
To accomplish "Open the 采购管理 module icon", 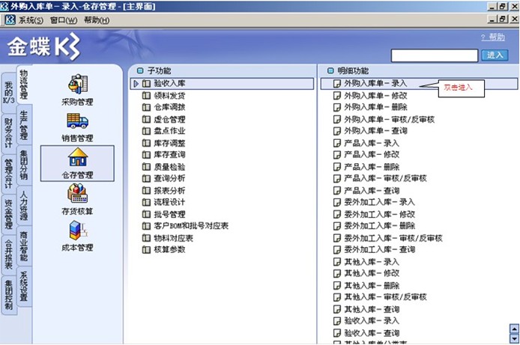I will (x=77, y=85).
